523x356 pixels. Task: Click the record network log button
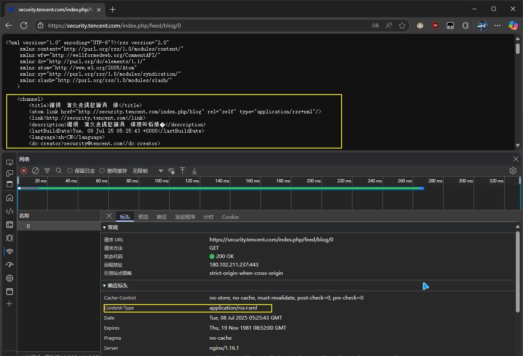click(24, 171)
